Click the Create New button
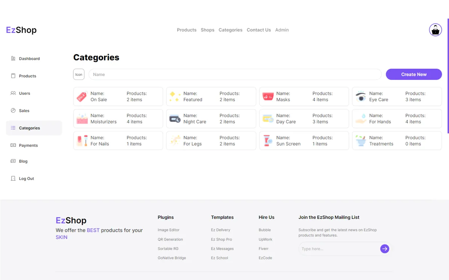 click(414, 74)
